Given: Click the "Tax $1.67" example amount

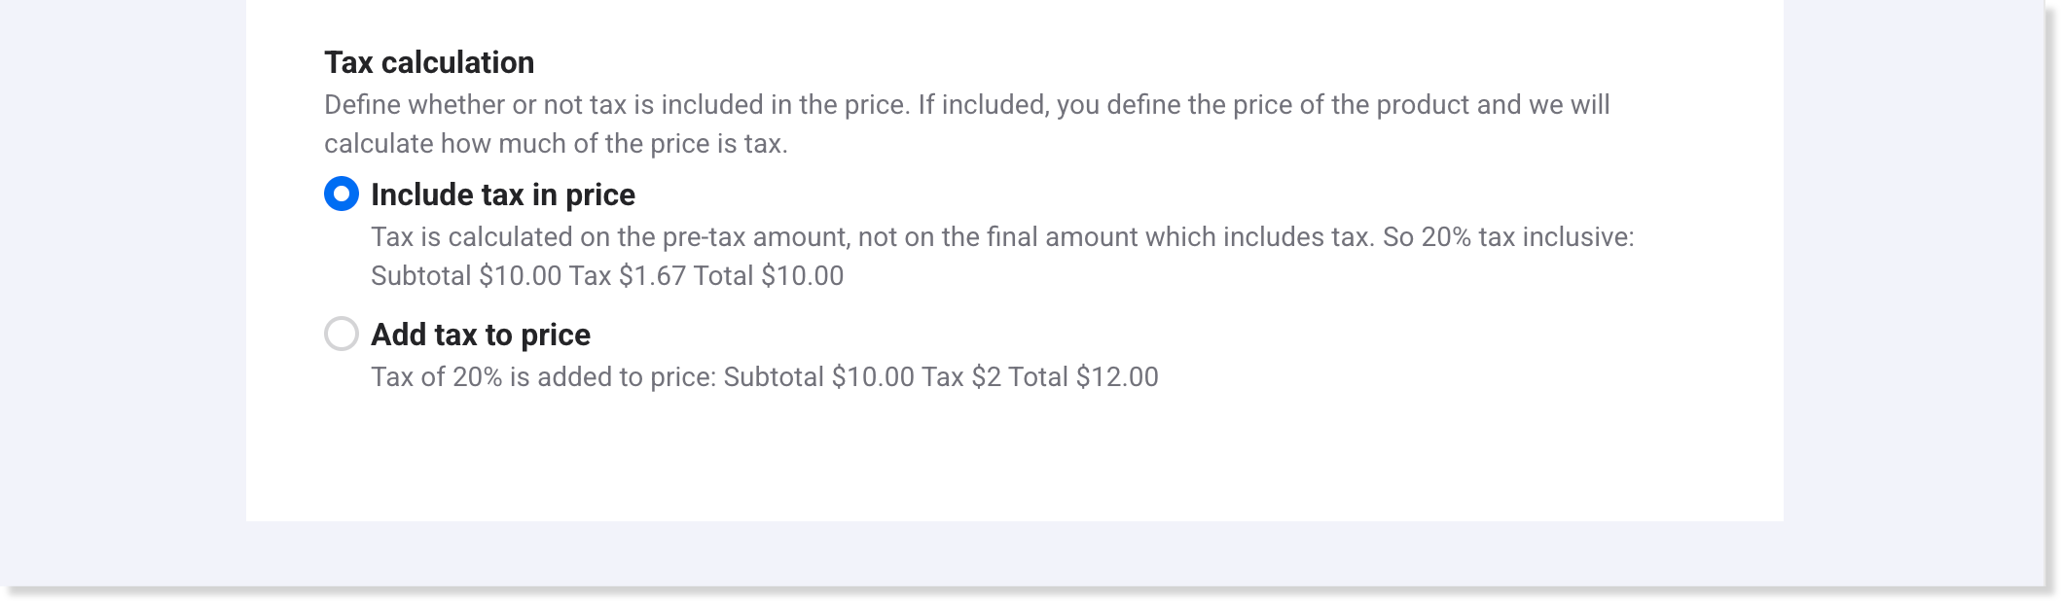Looking at the screenshot, I should (x=627, y=276).
